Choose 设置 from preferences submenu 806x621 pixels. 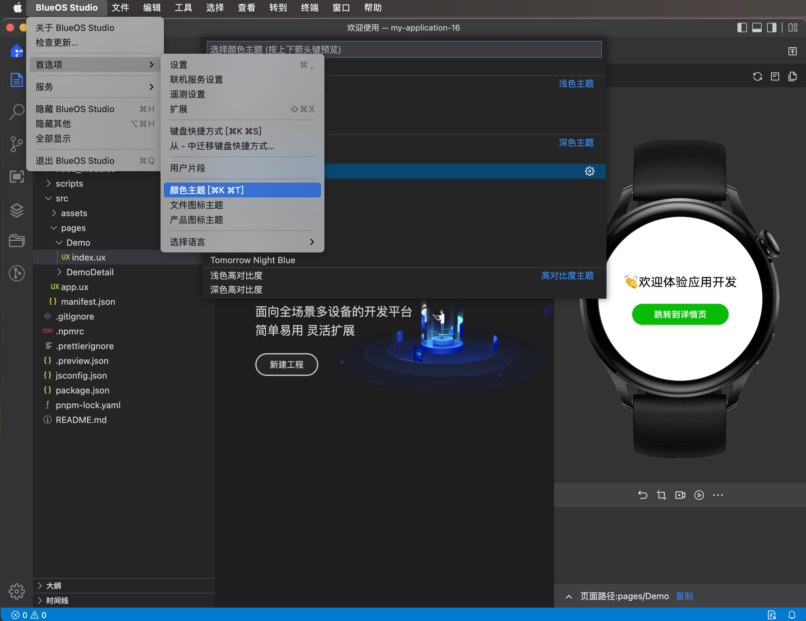(x=242, y=65)
